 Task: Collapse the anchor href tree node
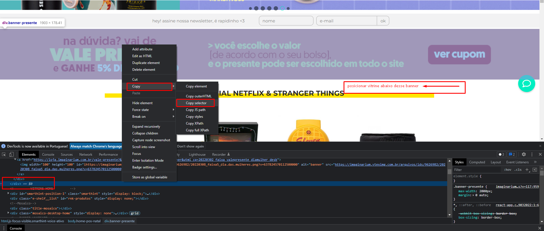pos(15,160)
